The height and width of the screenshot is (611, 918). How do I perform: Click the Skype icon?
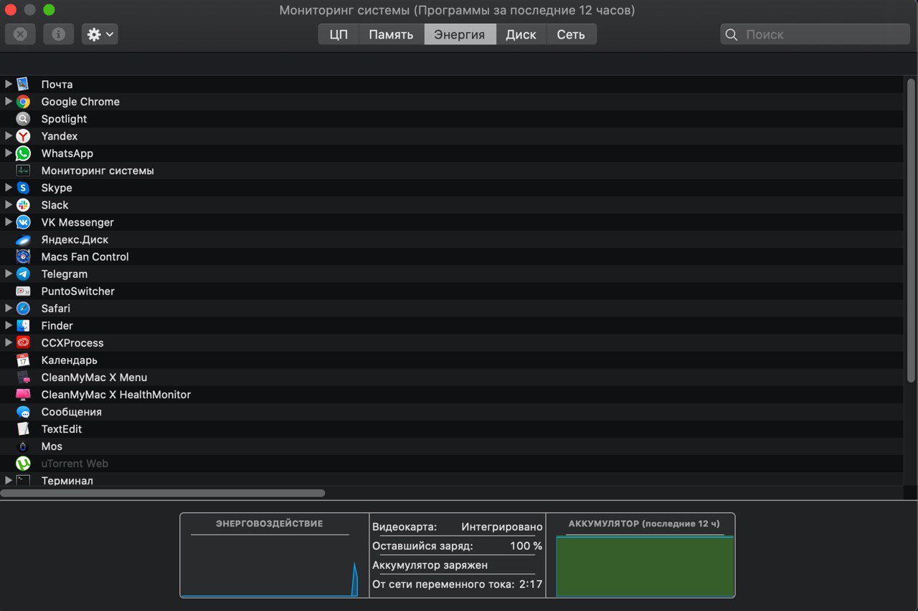[x=23, y=188]
